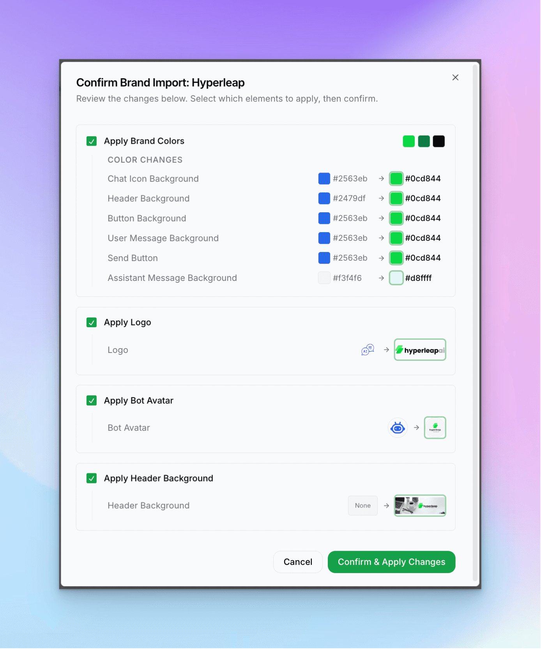541x649 pixels.
Task: Click the None header background placeholder
Action: pyautogui.click(x=363, y=506)
